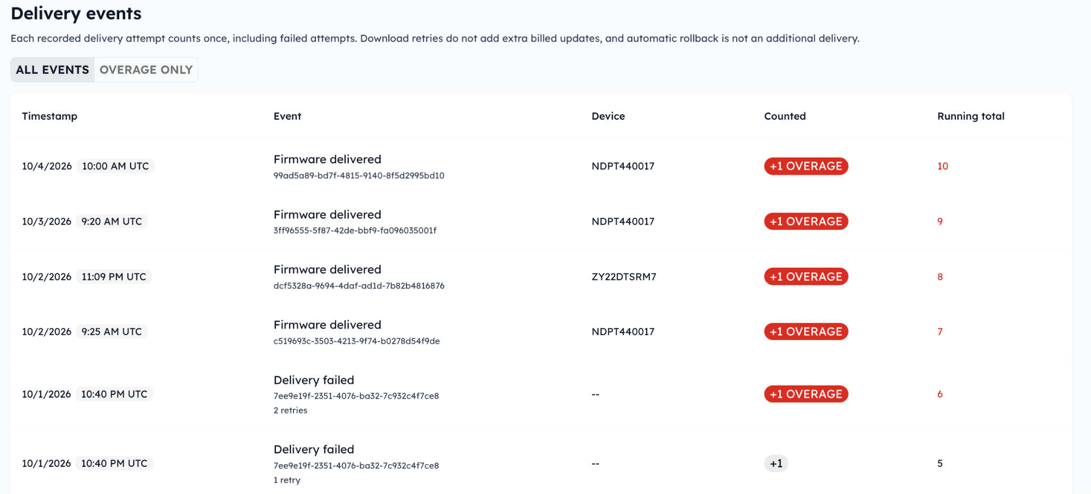Click device ZY22DTSRM7
1091x494 pixels.
click(x=624, y=277)
